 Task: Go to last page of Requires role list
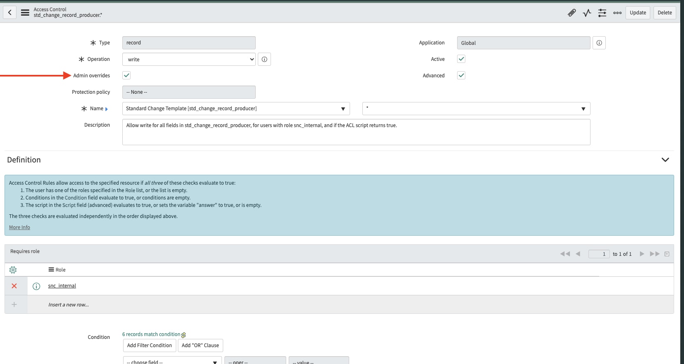click(x=655, y=254)
